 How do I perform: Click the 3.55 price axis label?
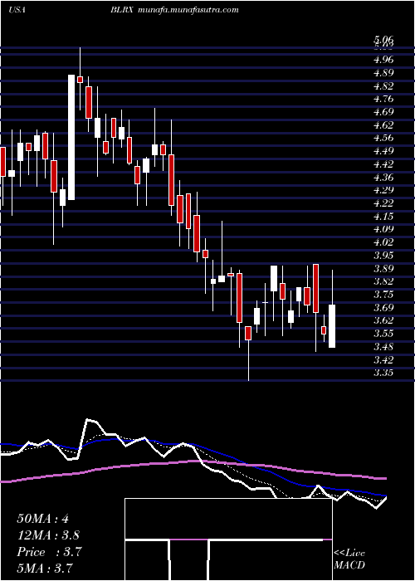[x=383, y=333]
